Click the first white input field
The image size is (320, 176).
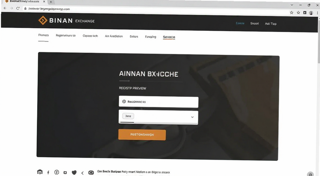(158, 102)
